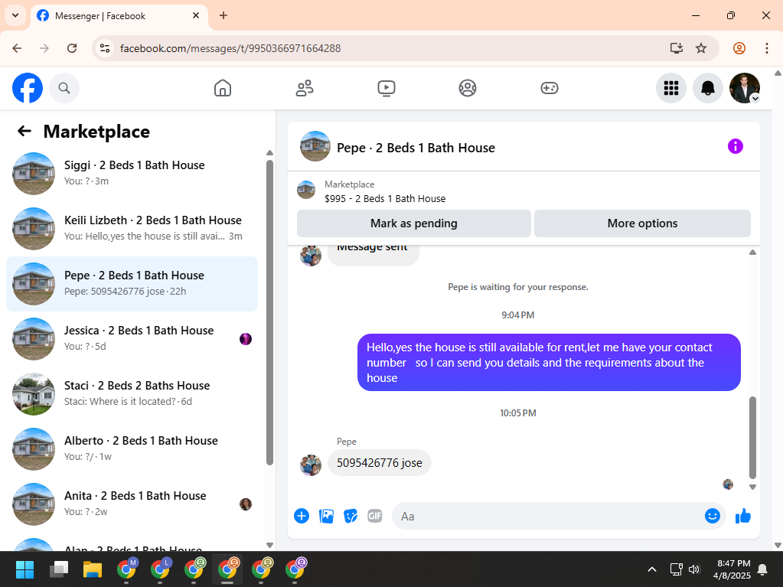Screen dimensions: 783x587
Task: Open the Gaming controller icon
Action: (550, 88)
